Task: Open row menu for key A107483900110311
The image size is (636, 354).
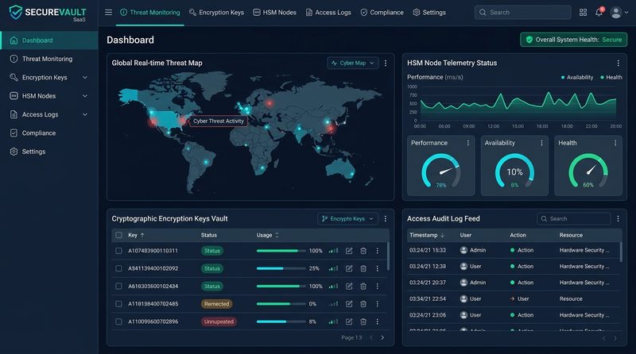Action: click(377, 251)
